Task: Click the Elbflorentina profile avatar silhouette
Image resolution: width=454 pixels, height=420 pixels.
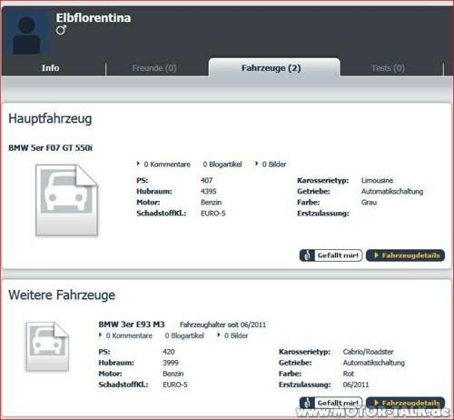Action: [26, 35]
